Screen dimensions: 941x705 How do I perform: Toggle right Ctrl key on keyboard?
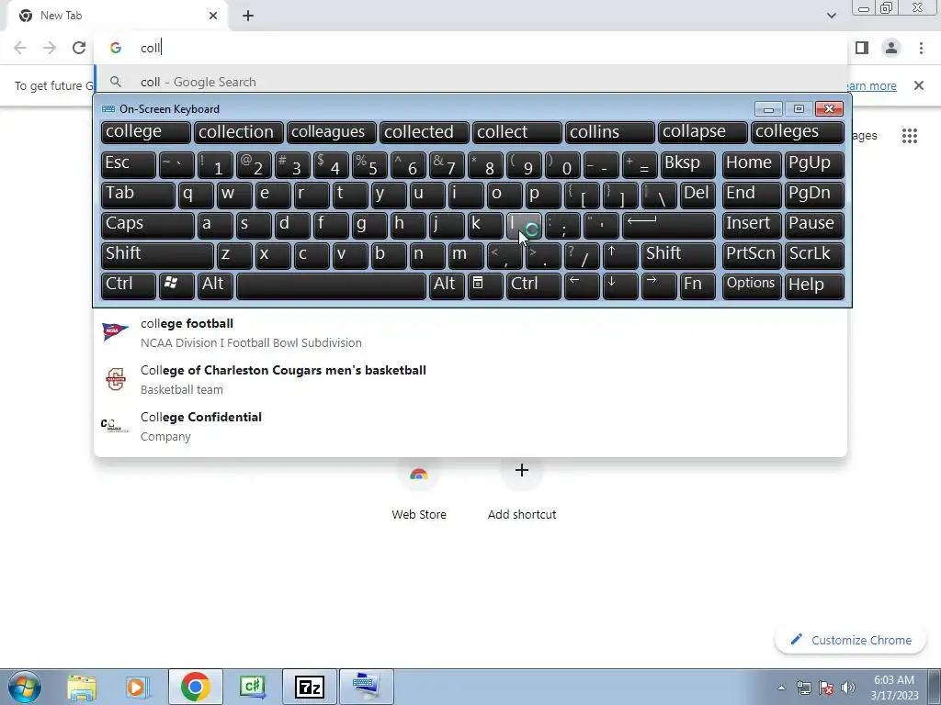[x=534, y=285]
